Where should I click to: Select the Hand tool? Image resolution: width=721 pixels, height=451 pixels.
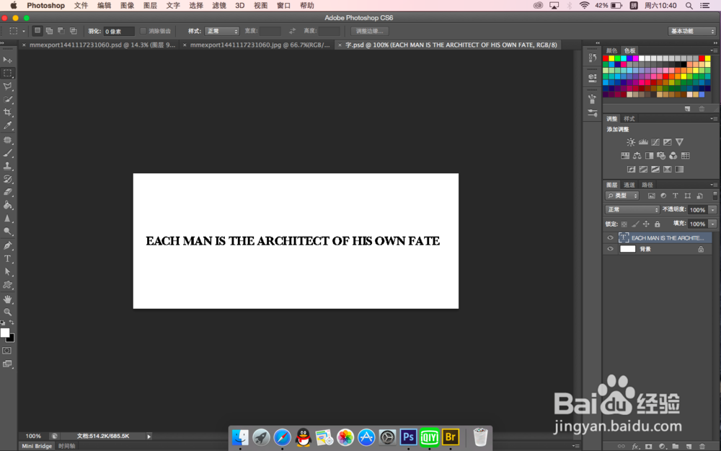pyautogui.click(x=8, y=299)
